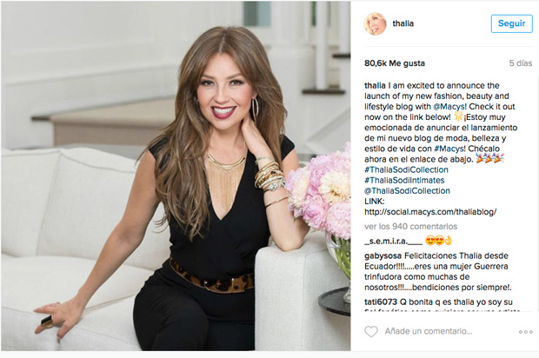Open the #Macys hashtag link
The height and width of the screenshot is (358, 539).
coord(449,149)
